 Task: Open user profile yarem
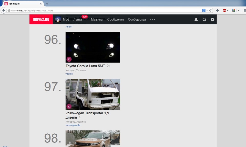click(69, 26)
